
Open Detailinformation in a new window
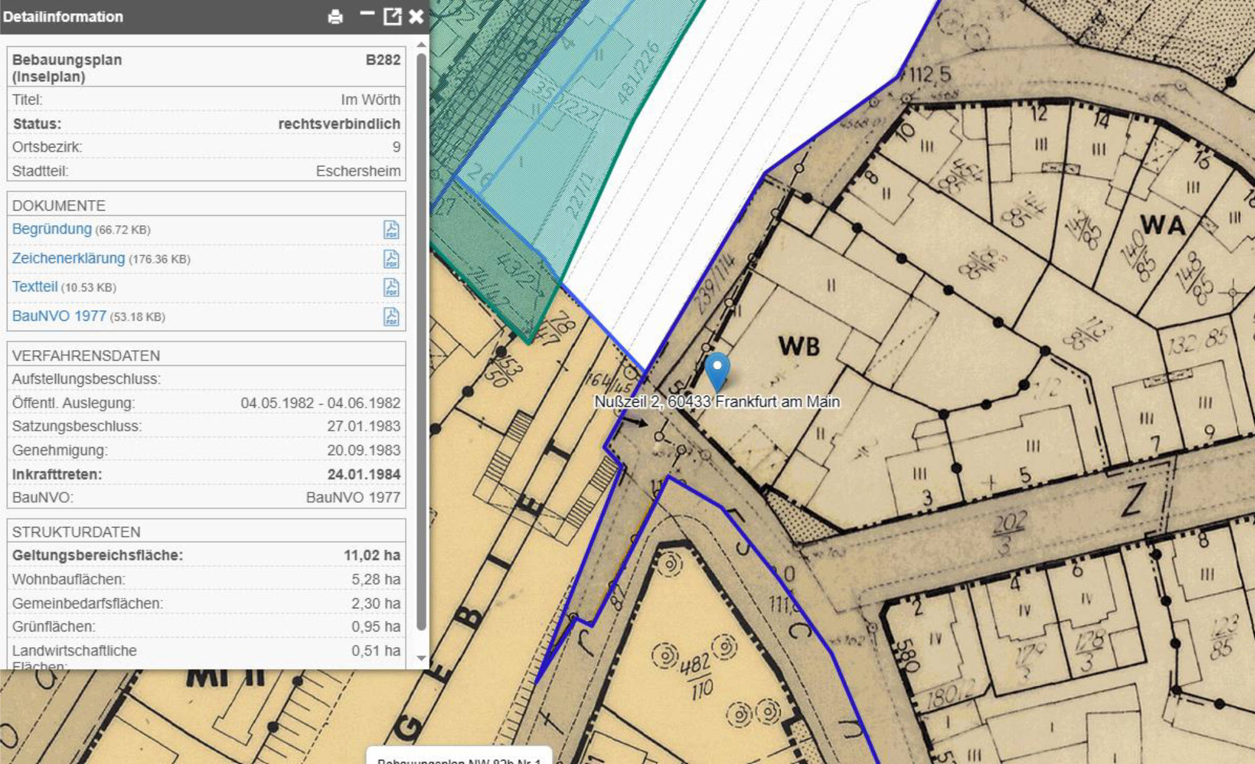[x=392, y=16]
